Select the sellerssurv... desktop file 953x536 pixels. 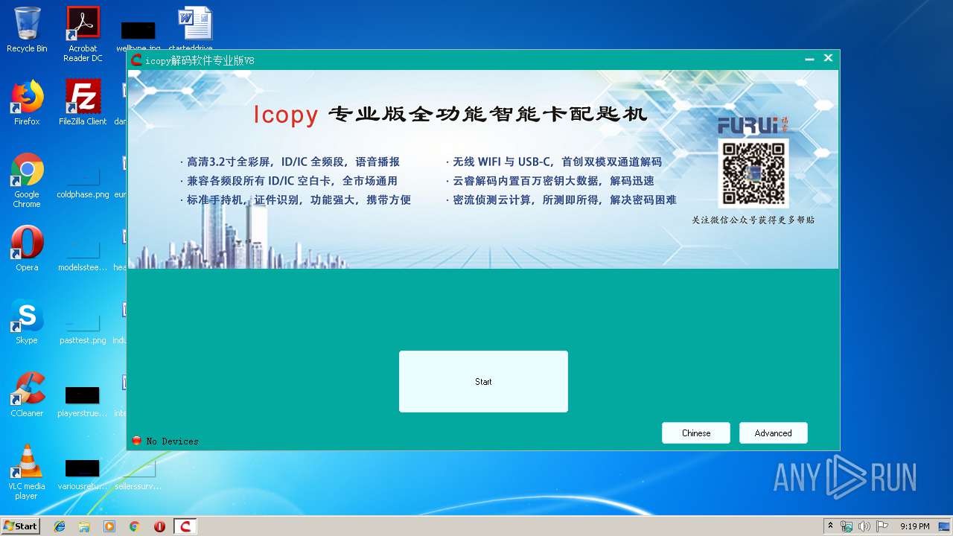click(138, 474)
